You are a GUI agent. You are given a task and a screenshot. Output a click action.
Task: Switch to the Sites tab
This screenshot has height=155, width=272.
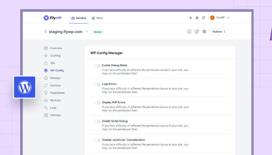pyautogui.click(x=97, y=18)
